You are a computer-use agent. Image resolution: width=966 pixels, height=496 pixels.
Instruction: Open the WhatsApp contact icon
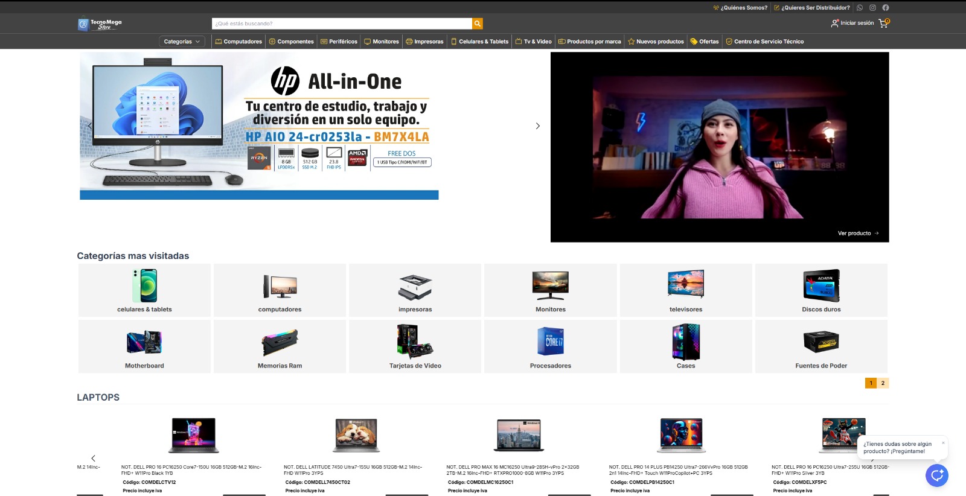[x=860, y=8]
